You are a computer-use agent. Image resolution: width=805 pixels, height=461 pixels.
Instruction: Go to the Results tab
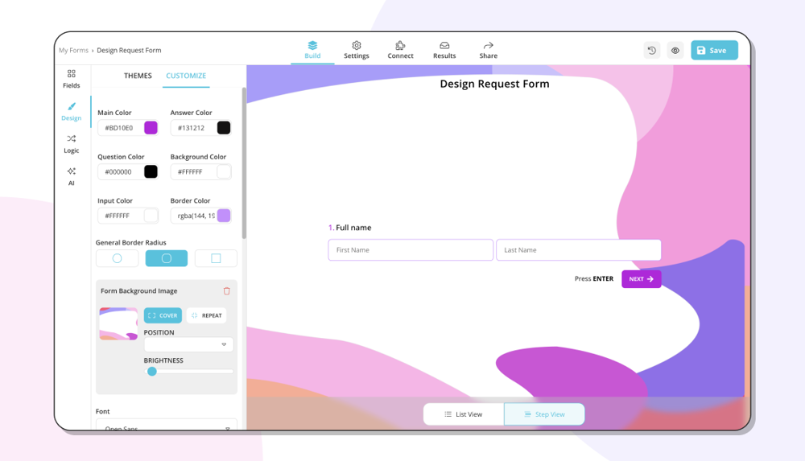tap(444, 50)
